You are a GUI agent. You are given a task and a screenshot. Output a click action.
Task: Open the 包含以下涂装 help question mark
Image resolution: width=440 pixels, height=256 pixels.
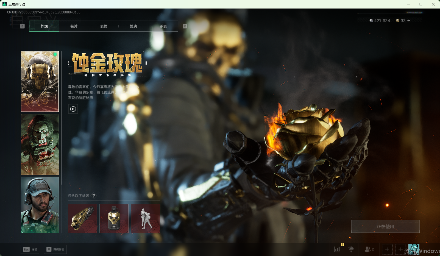coord(94,196)
